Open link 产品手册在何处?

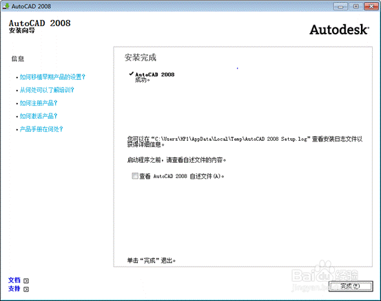click(41, 129)
